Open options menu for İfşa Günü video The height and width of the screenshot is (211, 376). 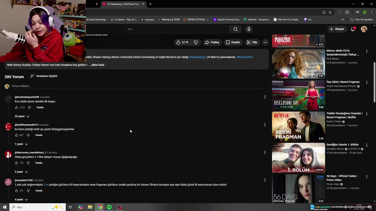367,82
